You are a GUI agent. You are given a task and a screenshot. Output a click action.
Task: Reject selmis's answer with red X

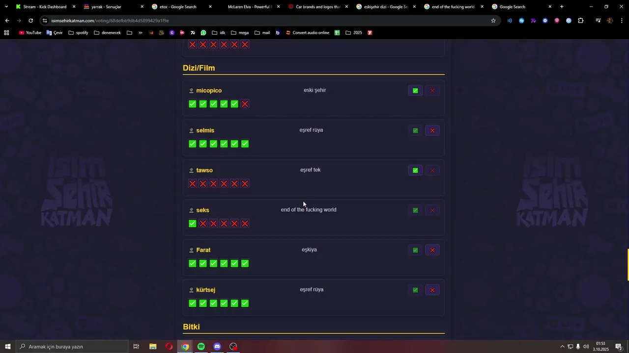pyautogui.click(x=432, y=130)
